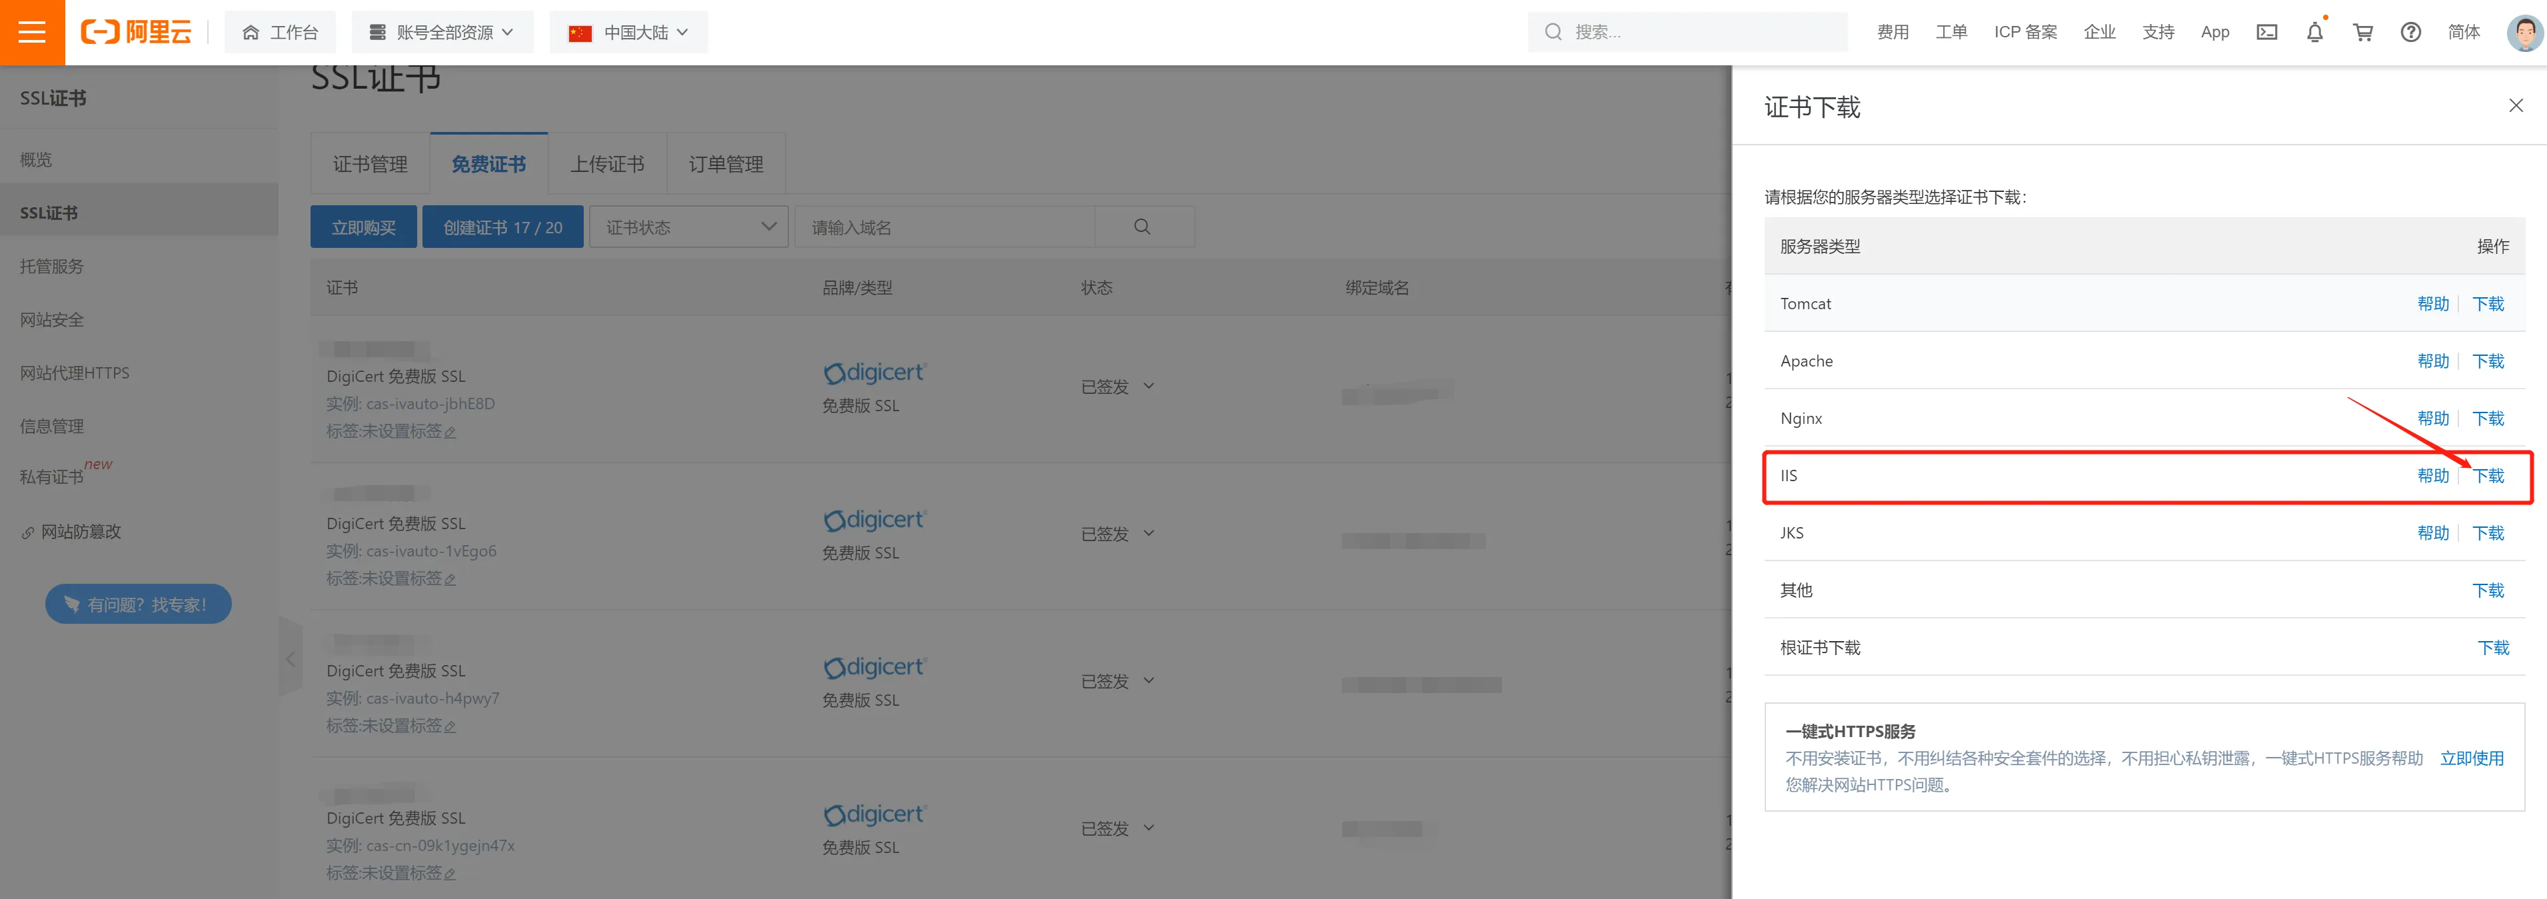
Task: Edit tag of cas-ivauto-1vEgo6 certificate
Action: [x=450, y=580]
